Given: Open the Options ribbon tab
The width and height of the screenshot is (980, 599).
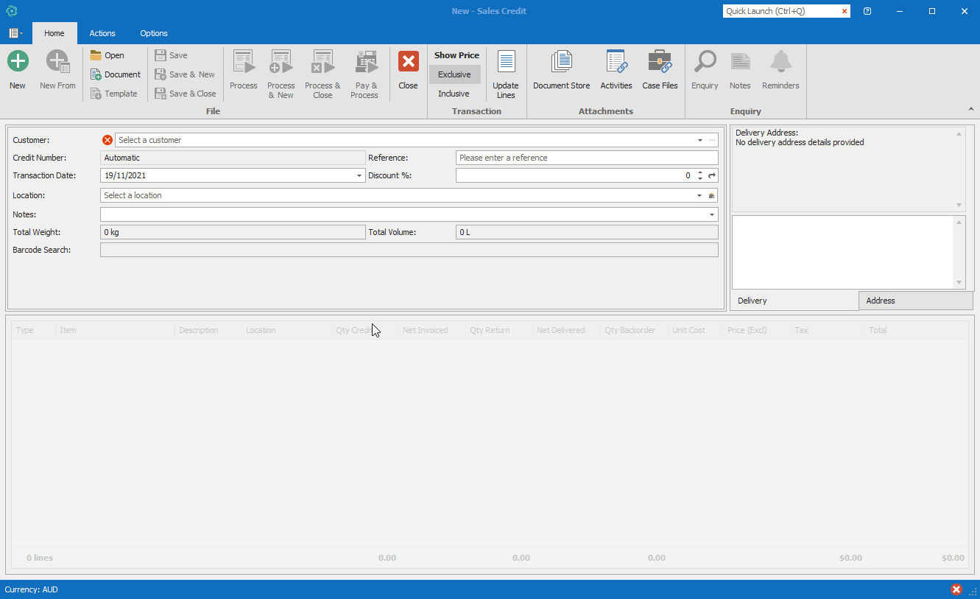Looking at the screenshot, I should [154, 33].
